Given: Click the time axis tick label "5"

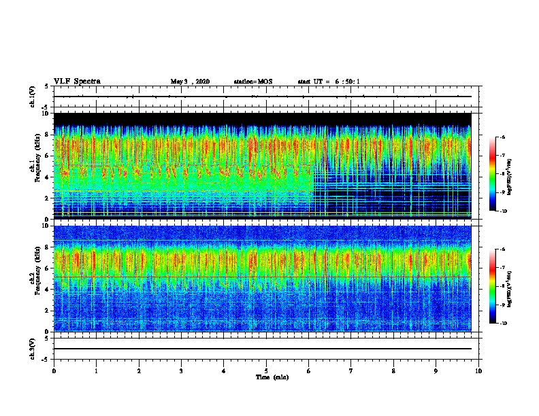Looking at the screenshot, I should (266, 371).
